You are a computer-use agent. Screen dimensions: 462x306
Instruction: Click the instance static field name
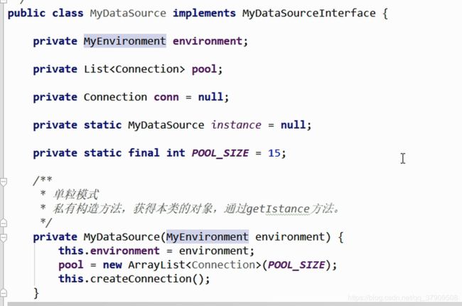coord(236,125)
